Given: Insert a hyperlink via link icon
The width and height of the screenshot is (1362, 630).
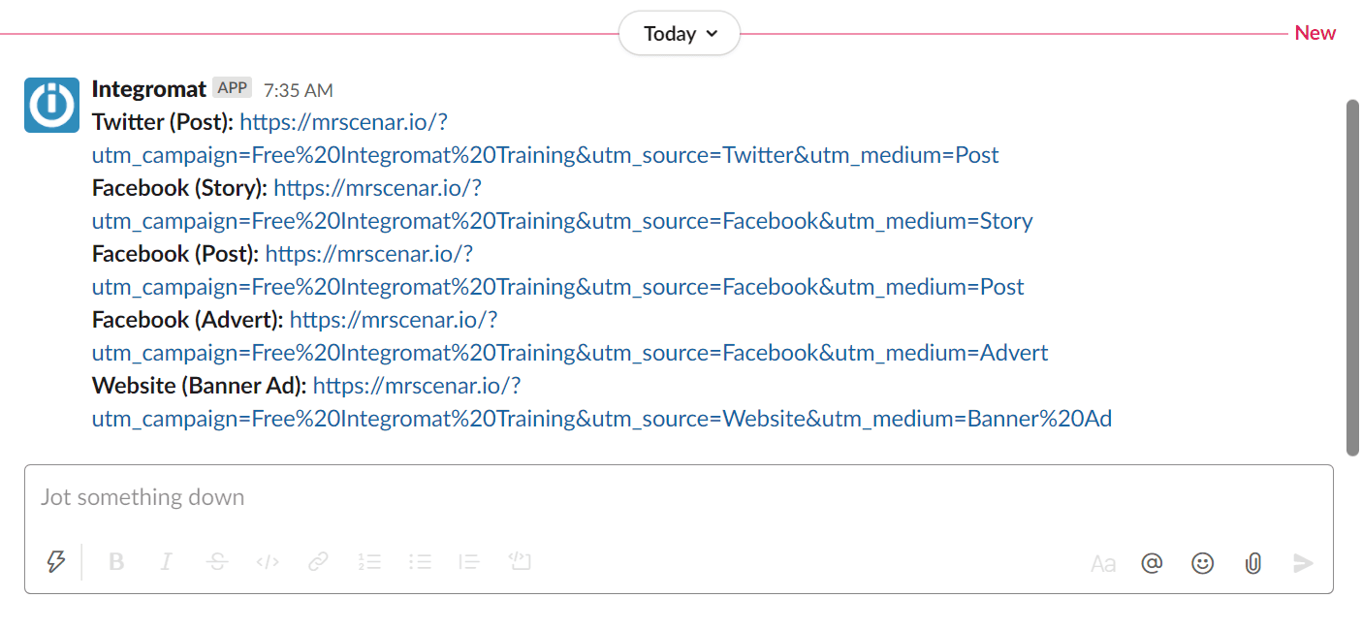Looking at the screenshot, I should click(x=318, y=562).
